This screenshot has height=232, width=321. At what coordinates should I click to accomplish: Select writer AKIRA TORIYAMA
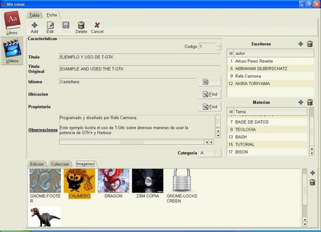pyautogui.click(x=270, y=84)
